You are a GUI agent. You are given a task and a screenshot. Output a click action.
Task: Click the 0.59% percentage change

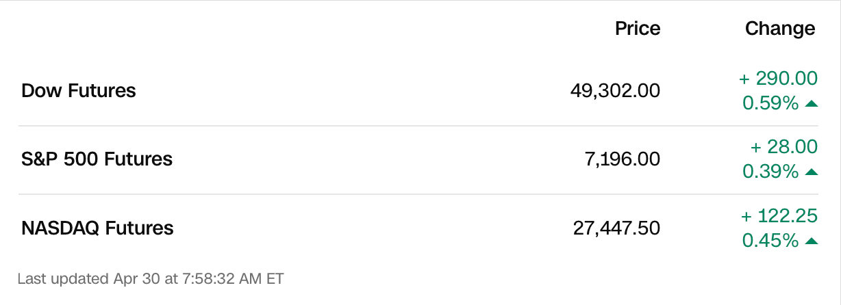[770, 104]
